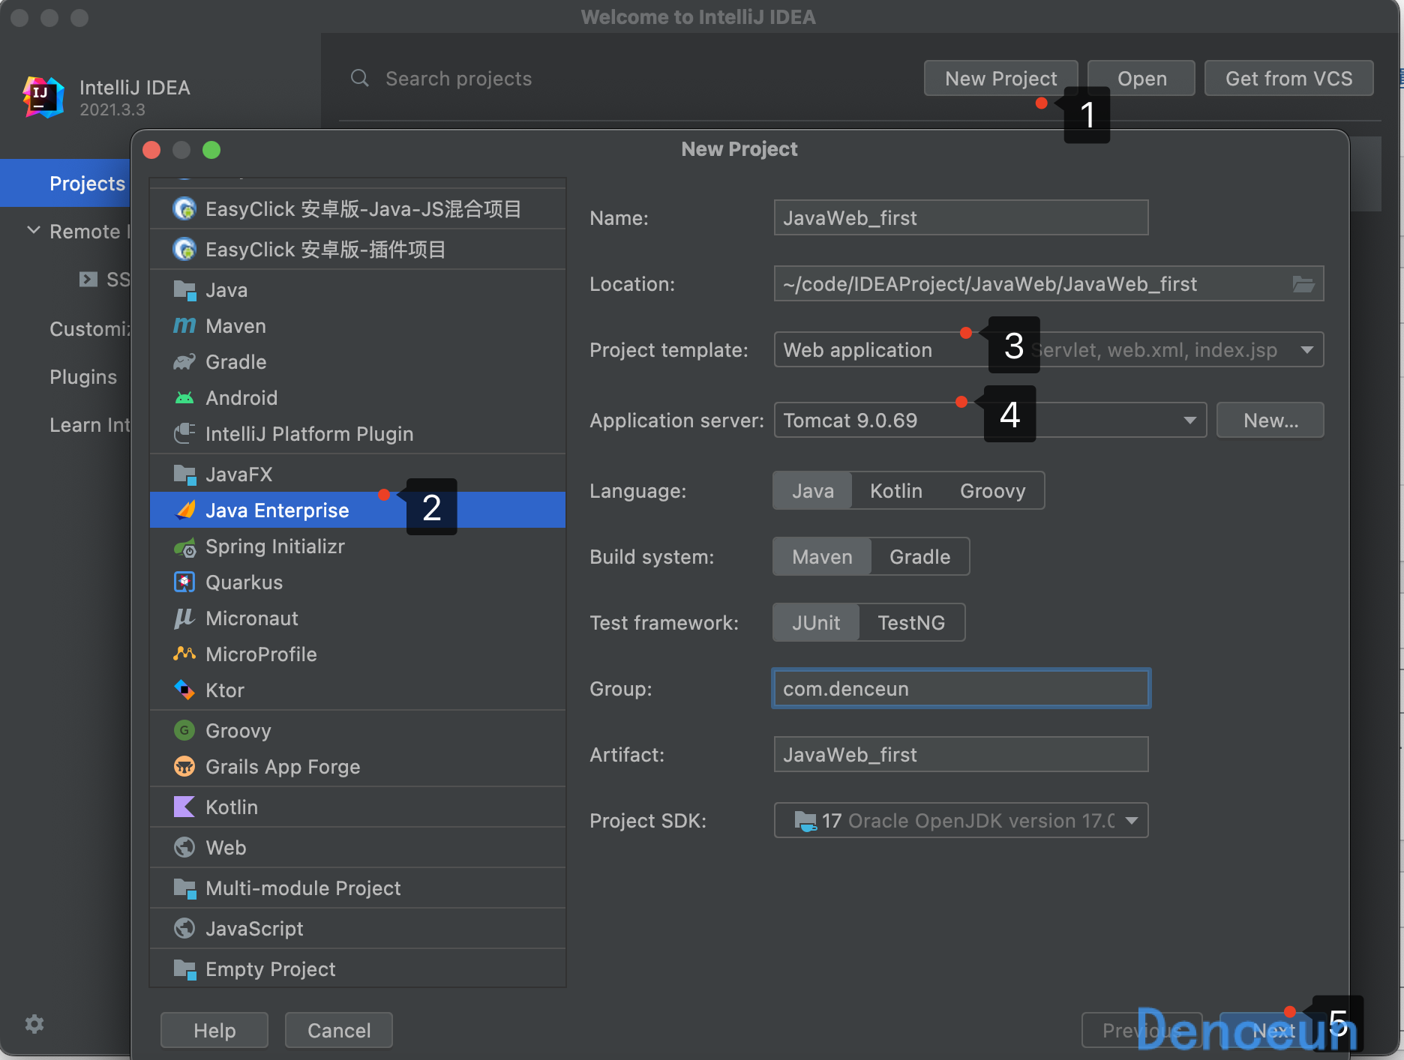Collapse the Remote section chevron
Screen dimensions: 1404x1060
34,230
